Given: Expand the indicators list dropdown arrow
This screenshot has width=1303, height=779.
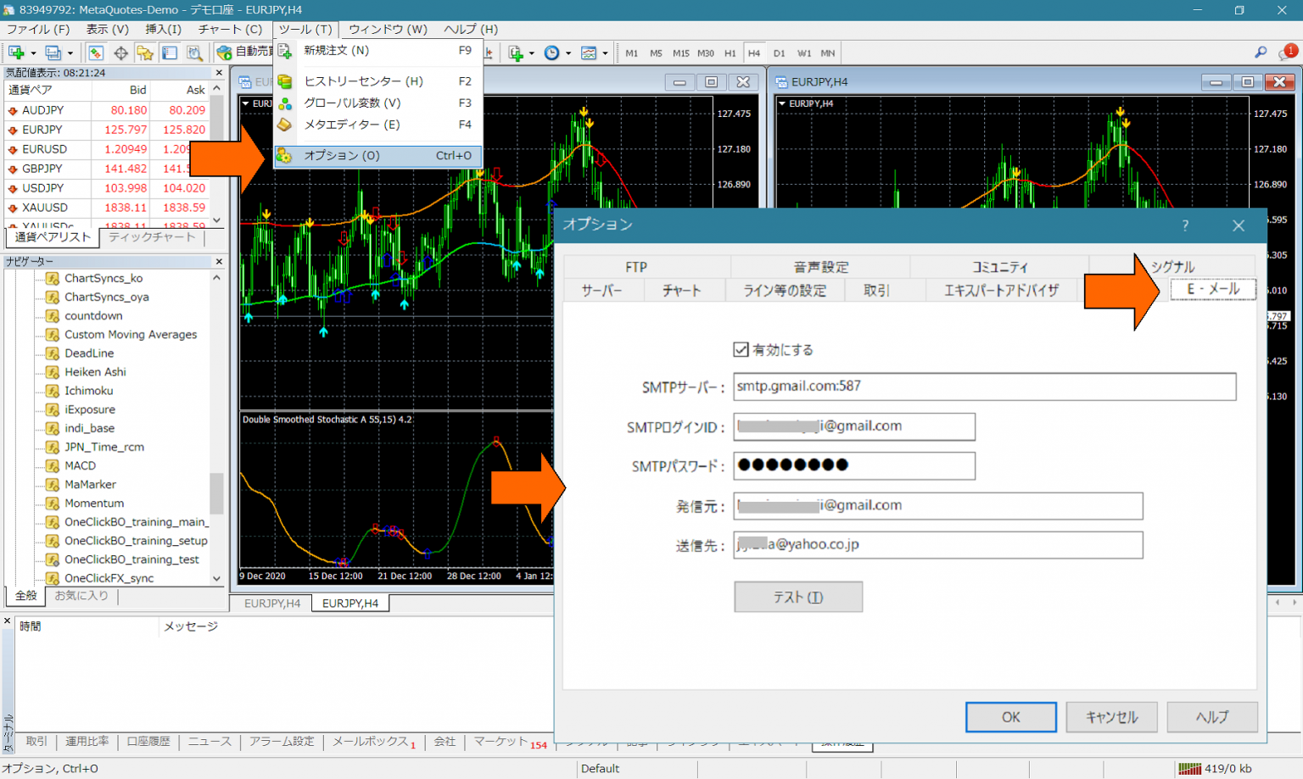Looking at the screenshot, I should point(532,53).
